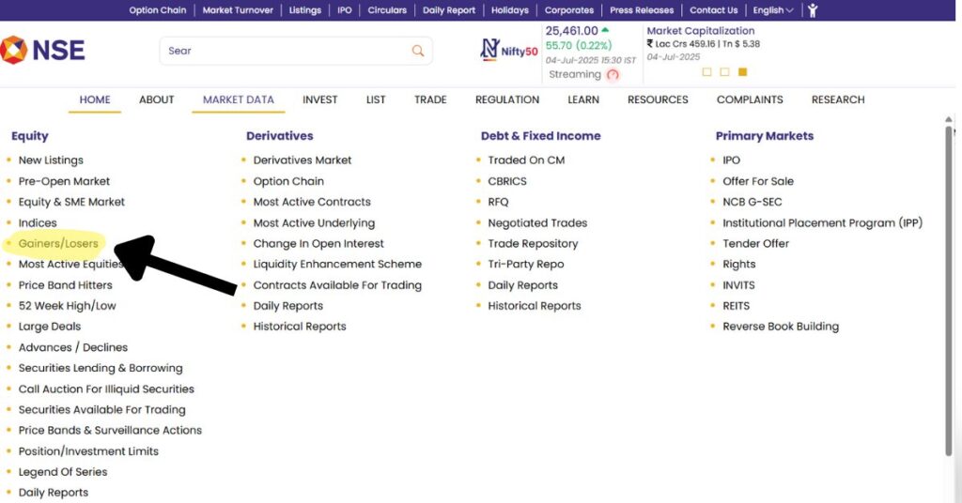962x503 pixels.
Task: Open CBRICS under Debt & Fixed Income
Action: [x=507, y=181]
